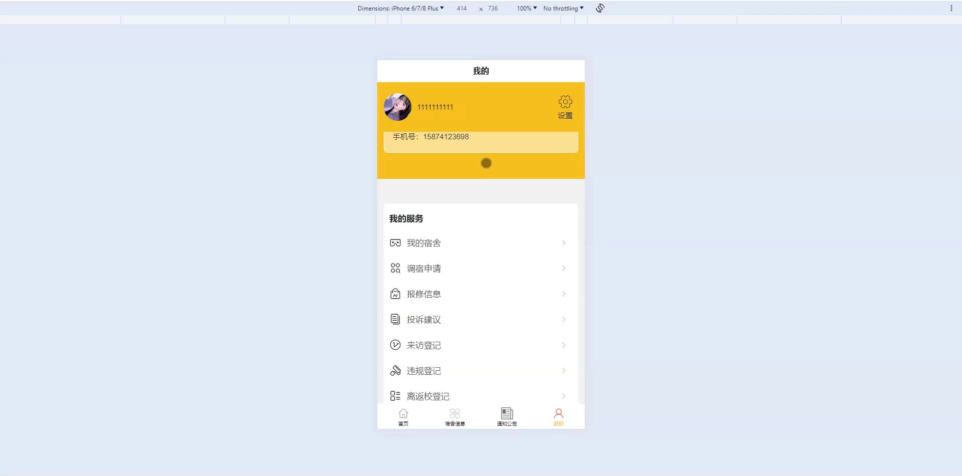Open 我的宿舍 menu entry
The width and height of the screenshot is (962, 476).
click(481, 243)
